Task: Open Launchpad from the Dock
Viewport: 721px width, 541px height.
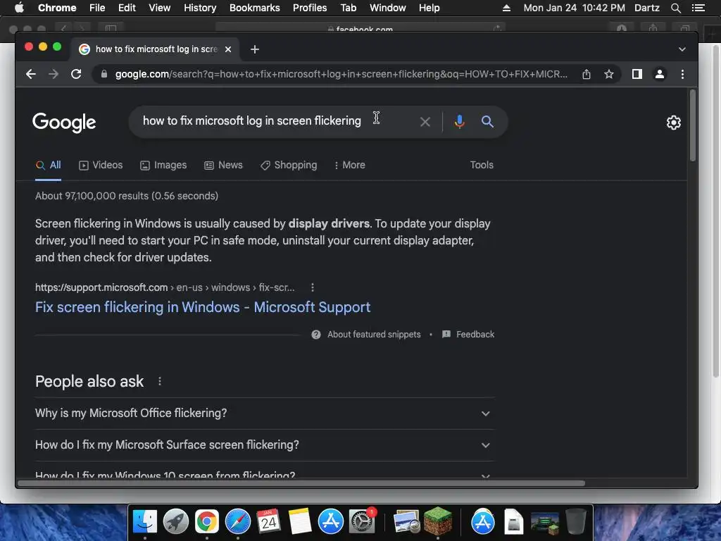Action: tap(175, 521)
